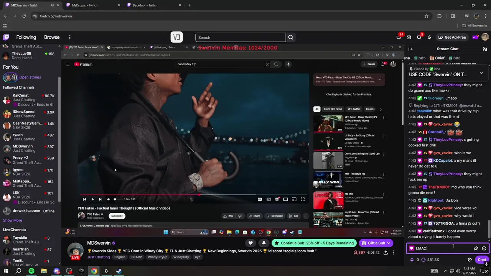Open the Following page
The height and width of the screenshot is (276, 491).
coord(26,37)
